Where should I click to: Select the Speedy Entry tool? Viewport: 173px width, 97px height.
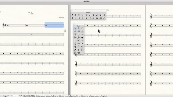point(82,34)
